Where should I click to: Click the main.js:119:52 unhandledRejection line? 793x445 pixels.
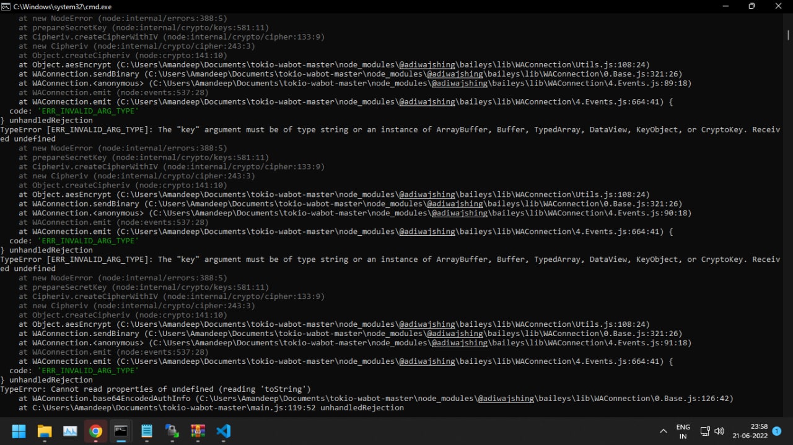coord(211,408)
